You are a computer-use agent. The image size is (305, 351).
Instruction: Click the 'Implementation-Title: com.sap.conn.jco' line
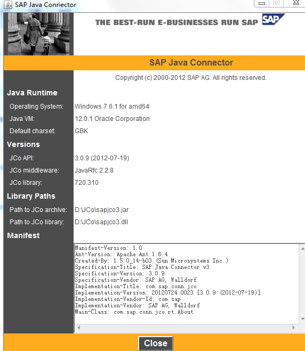[x=135, y=287]
